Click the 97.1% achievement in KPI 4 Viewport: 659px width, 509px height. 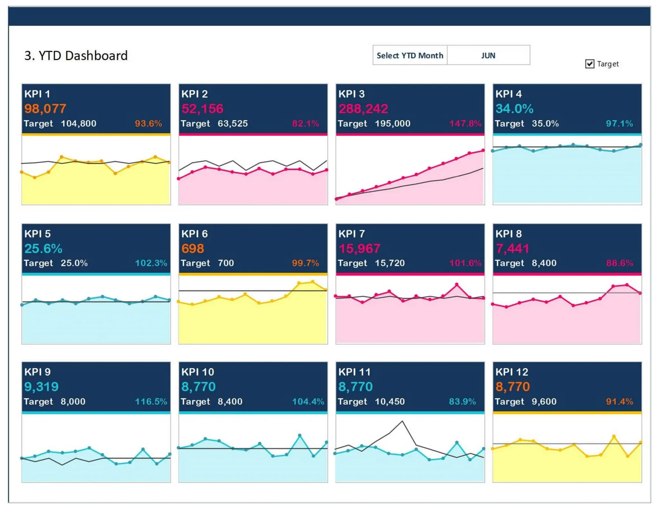[x=619, y=124]
